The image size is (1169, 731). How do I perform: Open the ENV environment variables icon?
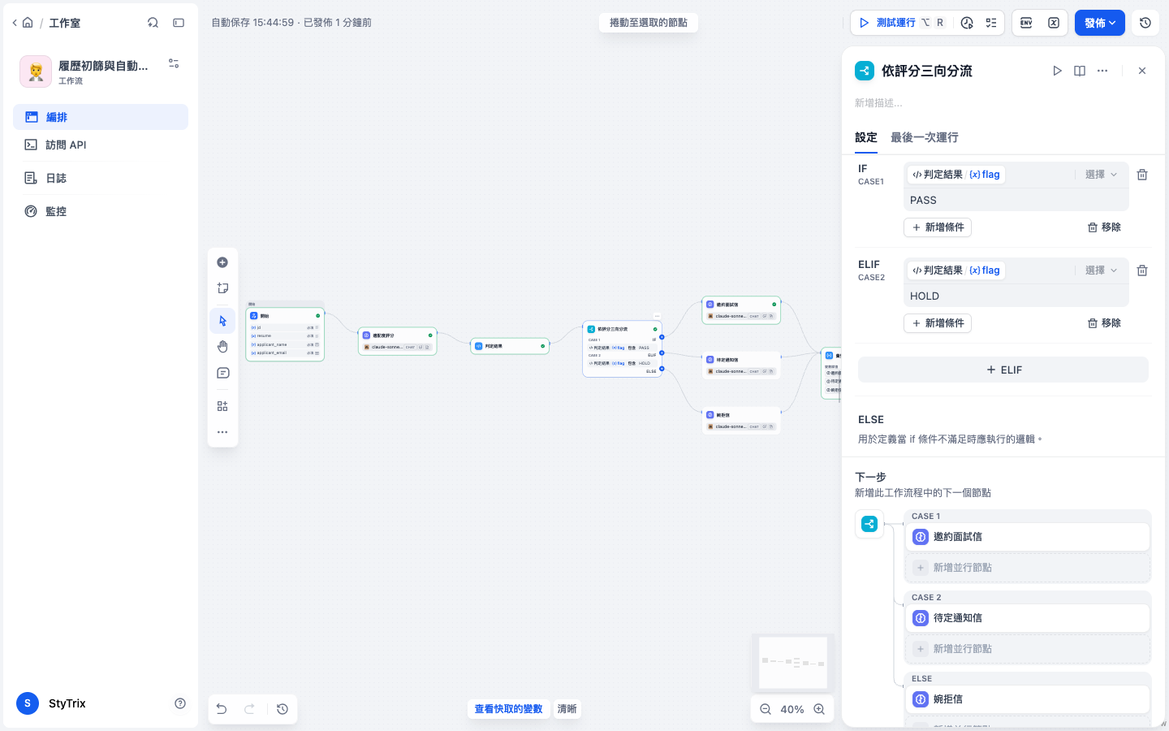click(x=1026, y=23)
